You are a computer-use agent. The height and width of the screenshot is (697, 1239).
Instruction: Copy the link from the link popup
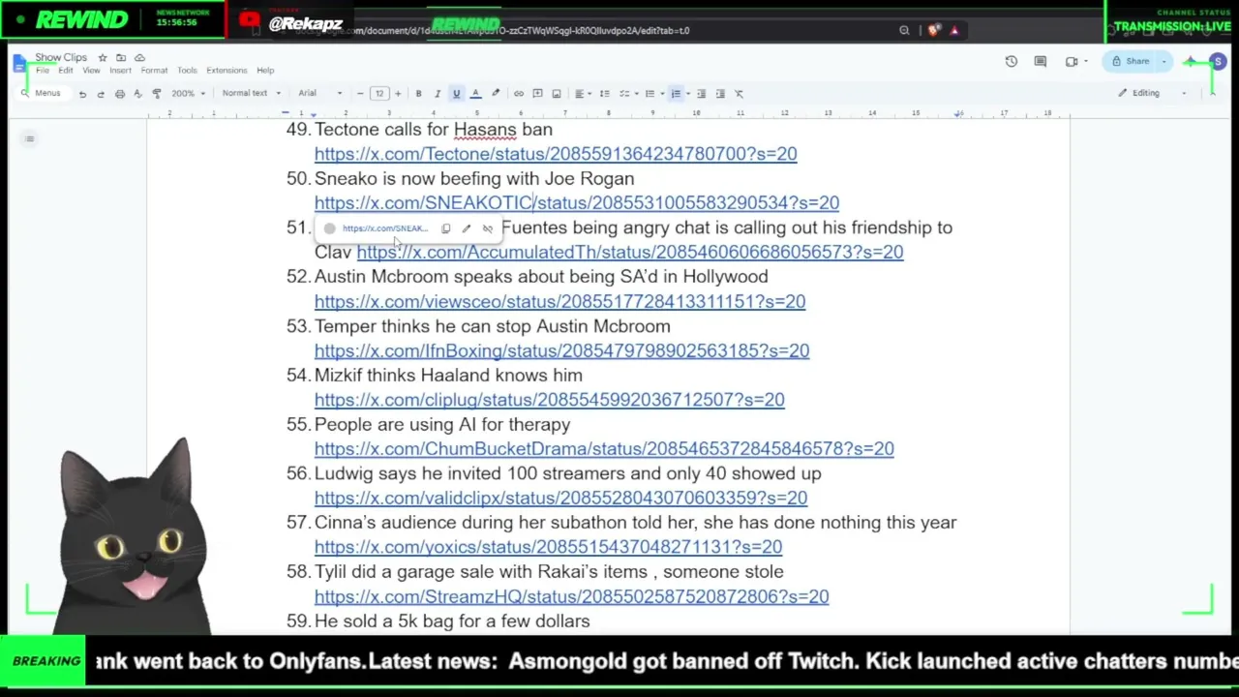445,229
